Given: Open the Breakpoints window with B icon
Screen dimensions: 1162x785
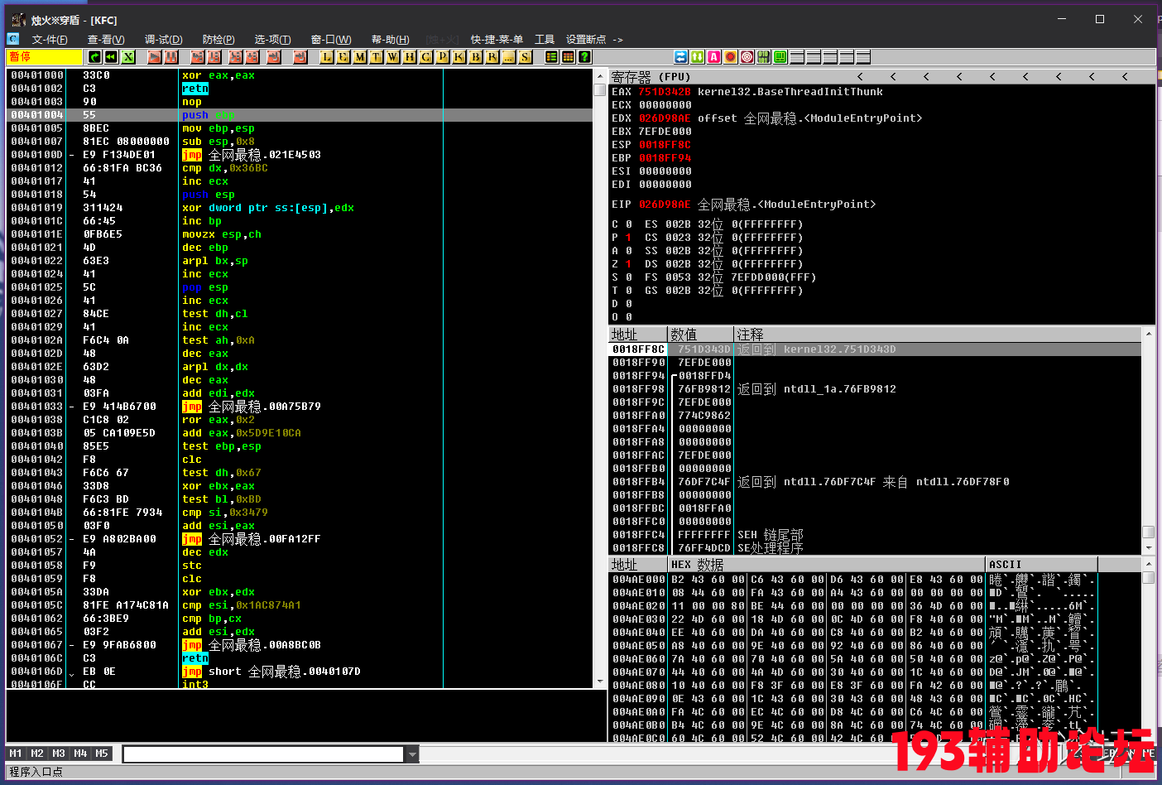Looking at the screenshot, I should coord(476,57).
